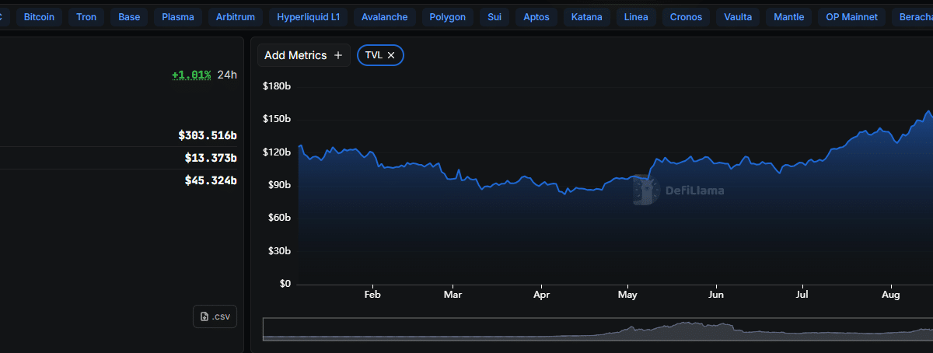Open the Add Metrics menu
933x353 pixels.
coord(303,55)
